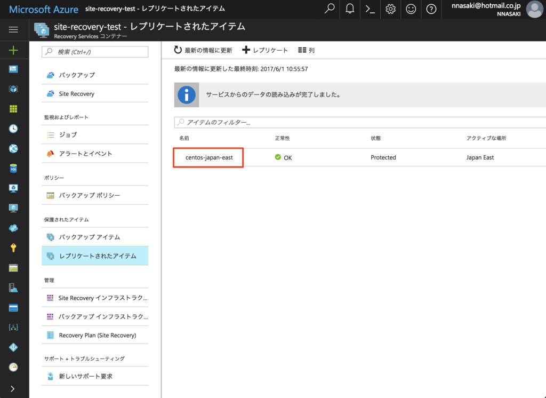
Task: Open the notifications bell icon
Action: click(350, 9)
